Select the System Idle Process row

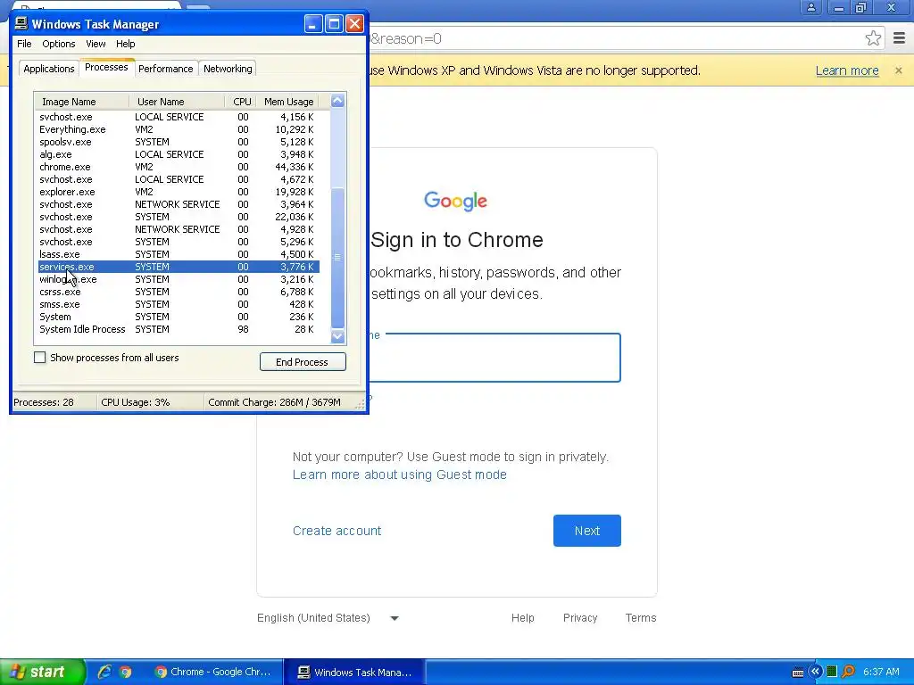(x=179, y=330)
